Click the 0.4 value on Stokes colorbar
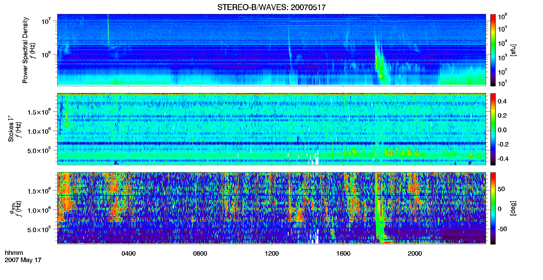Screen dimensions: 543x280 pyautogui.click(x=502, y=101)
